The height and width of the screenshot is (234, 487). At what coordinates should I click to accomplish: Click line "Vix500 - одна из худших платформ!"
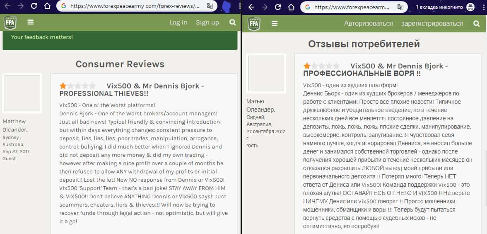[x=350, y=85]
